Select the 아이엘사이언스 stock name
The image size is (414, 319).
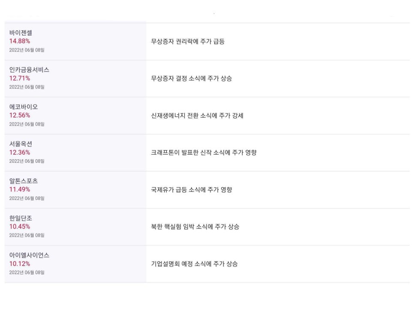pos(29,255)
